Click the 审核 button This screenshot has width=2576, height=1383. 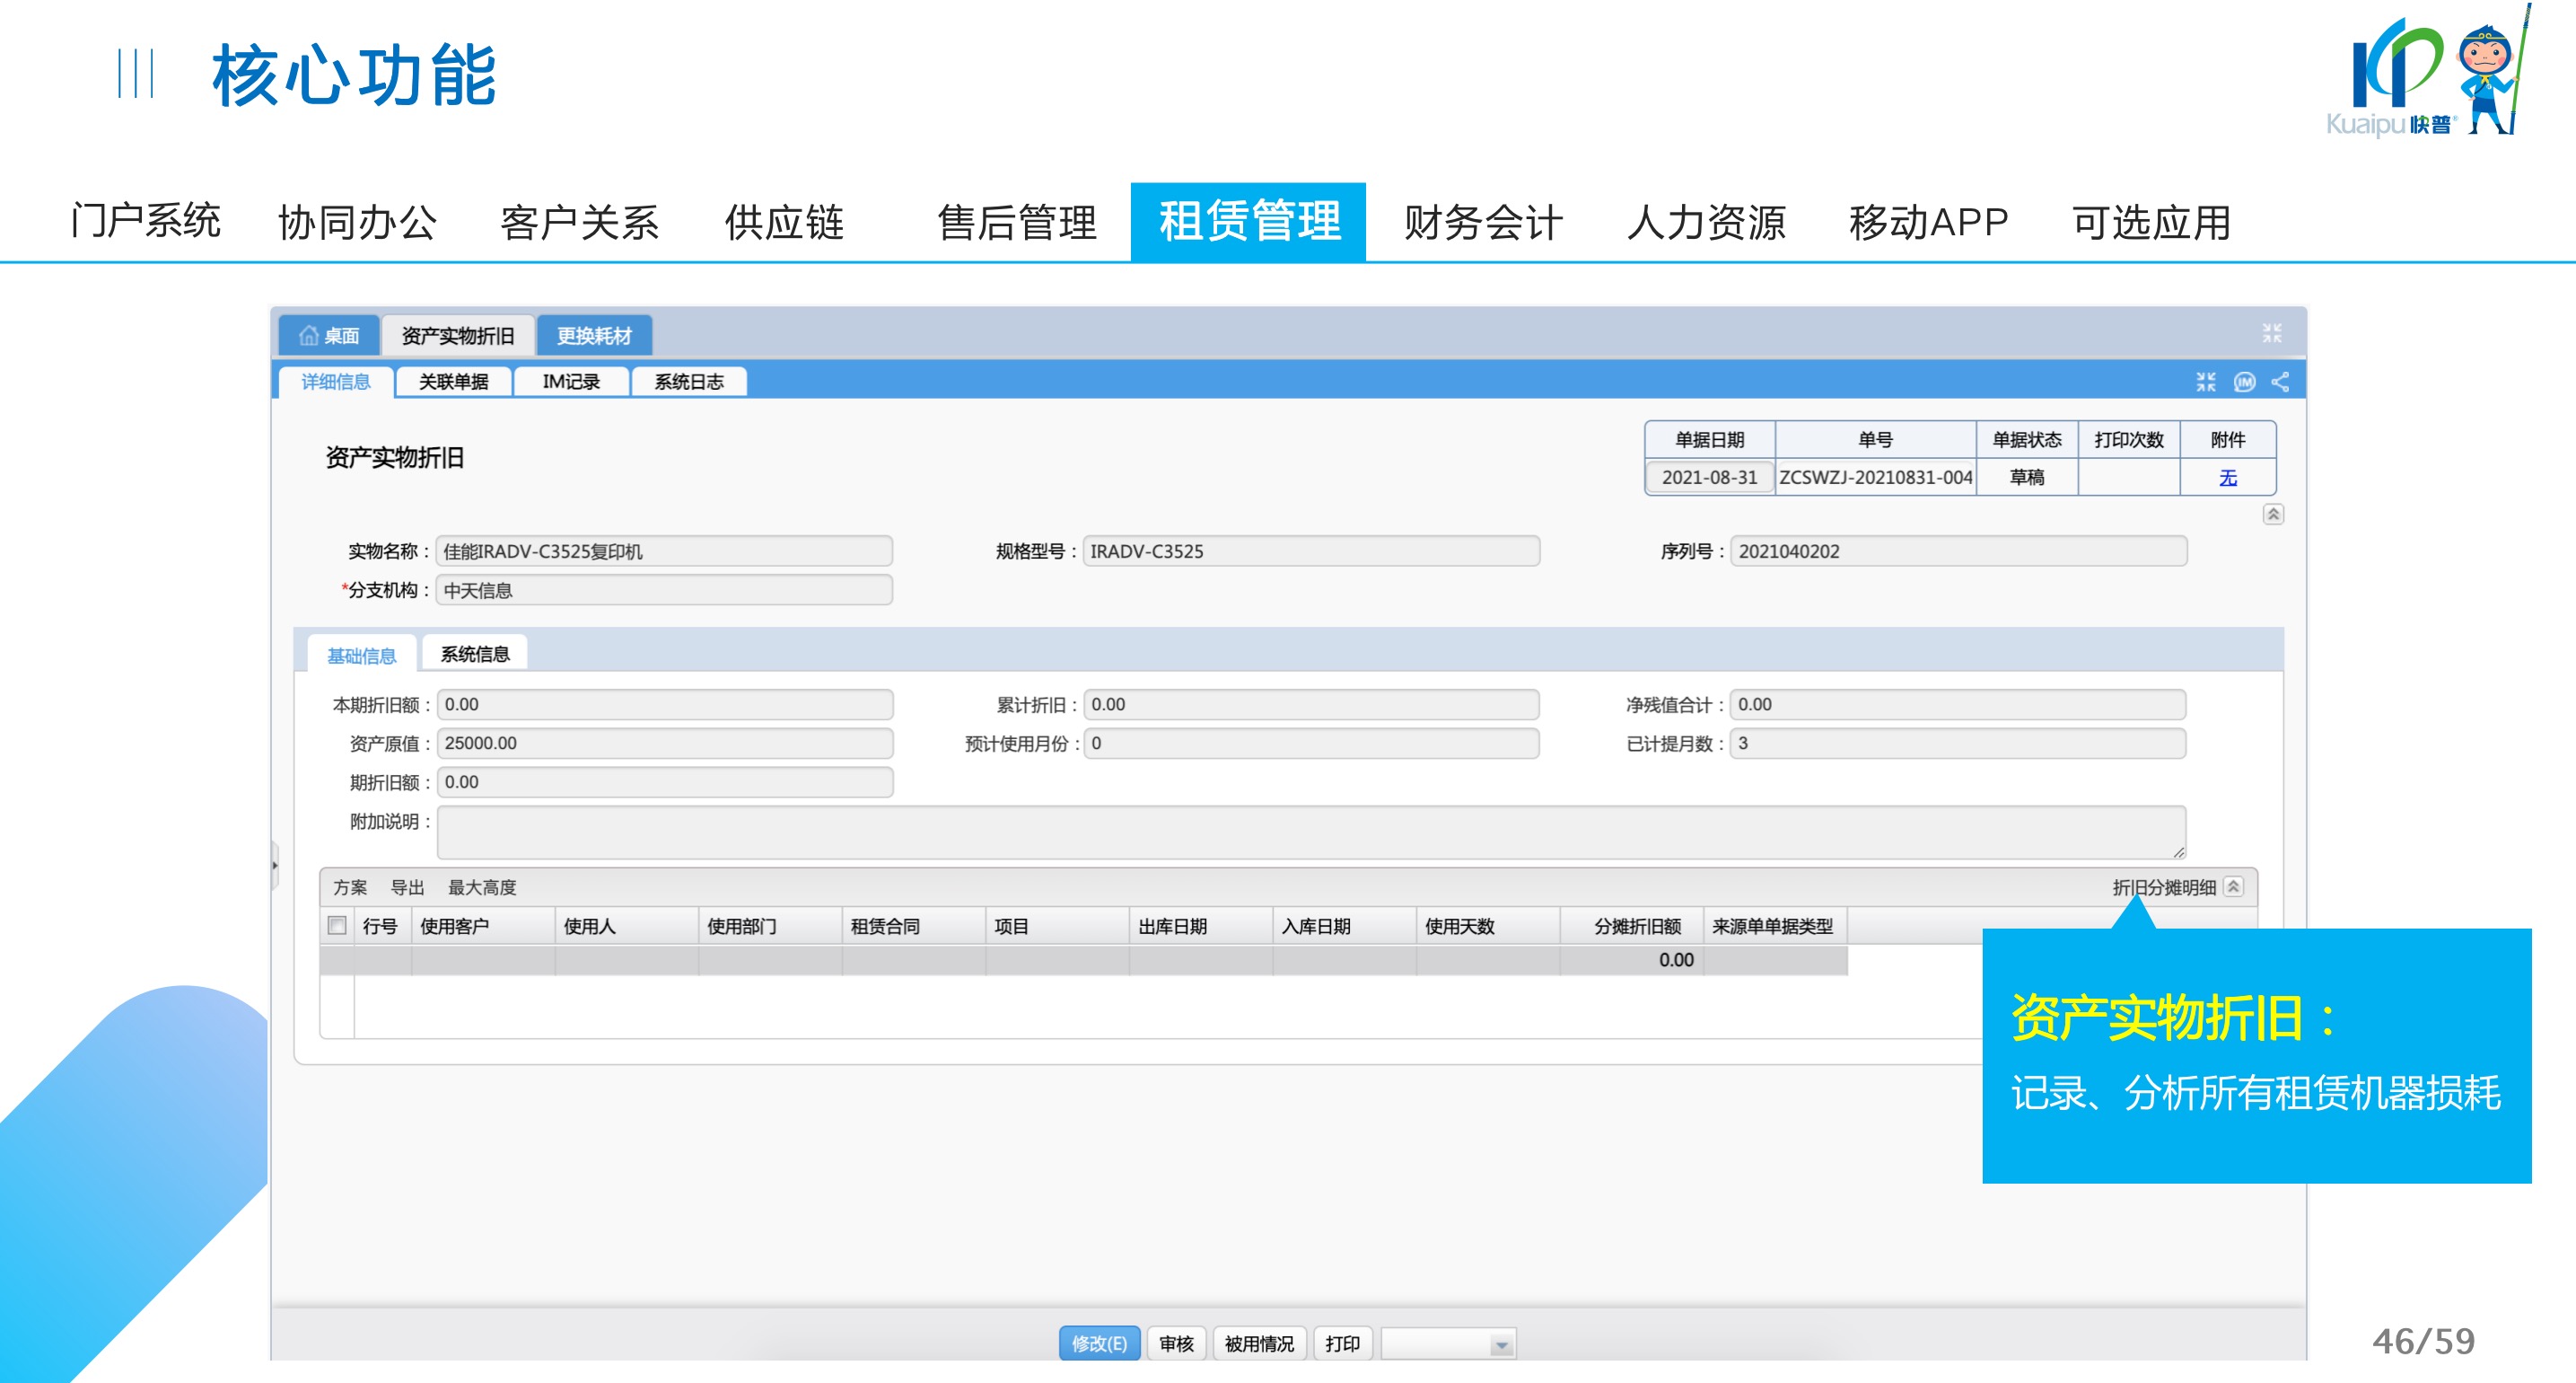[1176, 1343]
